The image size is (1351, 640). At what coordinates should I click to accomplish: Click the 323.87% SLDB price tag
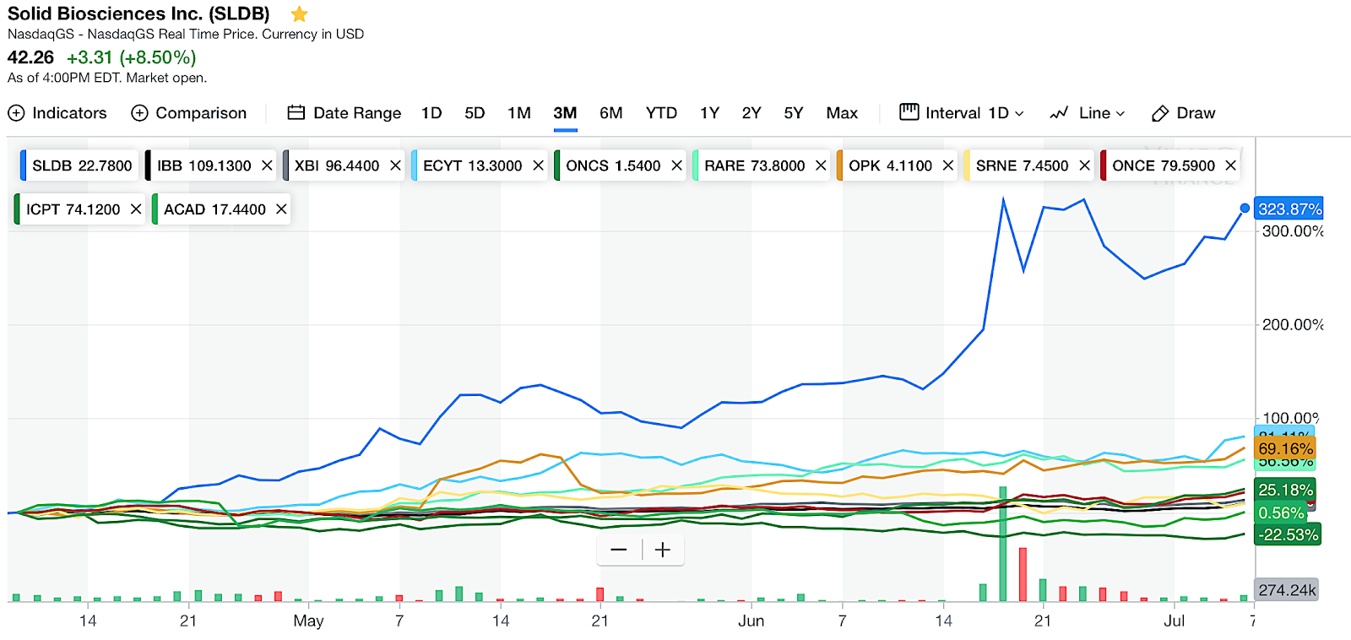pos(1289,209)
